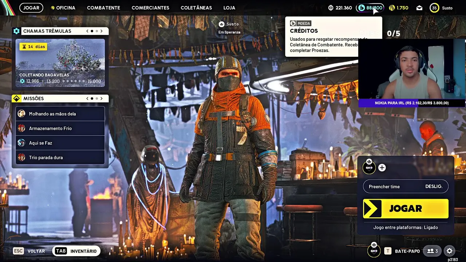Click the ESC Voltar button
Screen dimensions: 466x262
tap(29, 251)
